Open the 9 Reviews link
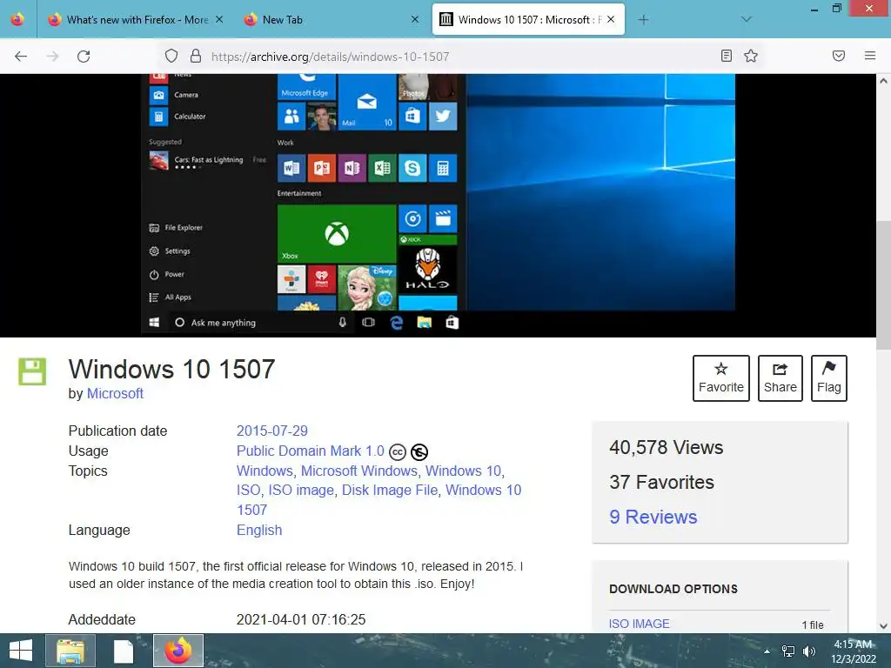This screenshot has width=891, height=668. pos(653,517)
